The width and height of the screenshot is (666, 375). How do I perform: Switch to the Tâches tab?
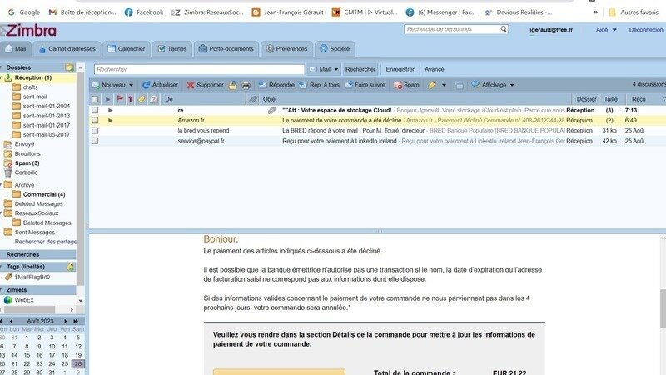pyautogui.click(x=172, y=49)
